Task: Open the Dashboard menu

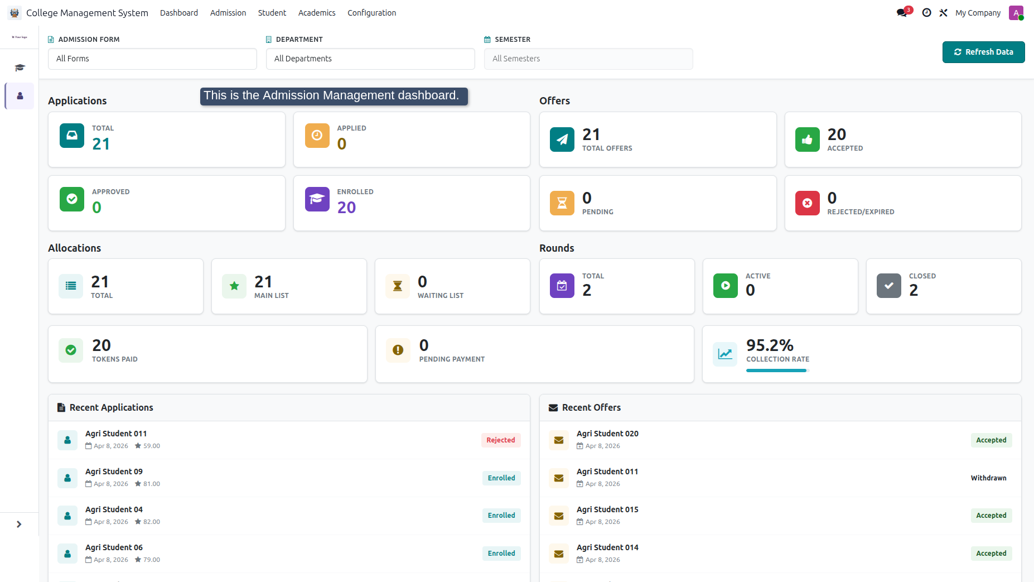Action: coord(179,13)
